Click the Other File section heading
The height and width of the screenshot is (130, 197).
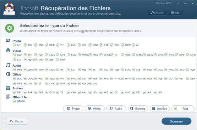(x=20, y=97)
